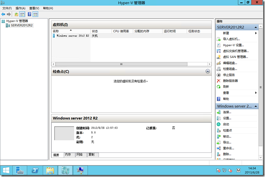
Task: Click the 移动 action icon
Action: (x=219, y=136)
